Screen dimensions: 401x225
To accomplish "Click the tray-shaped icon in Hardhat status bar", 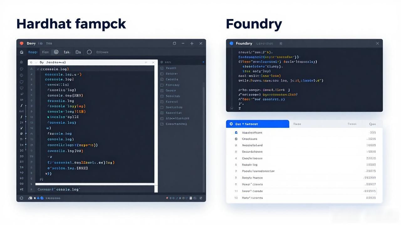I will coord(30,198).
